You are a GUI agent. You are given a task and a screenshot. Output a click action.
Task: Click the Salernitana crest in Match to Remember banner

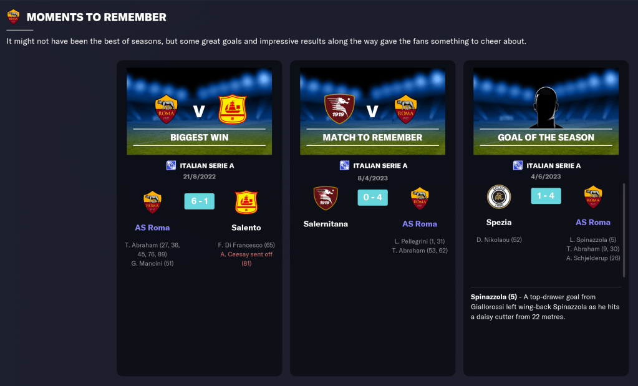pyautogui.click(x=339, y=109)
